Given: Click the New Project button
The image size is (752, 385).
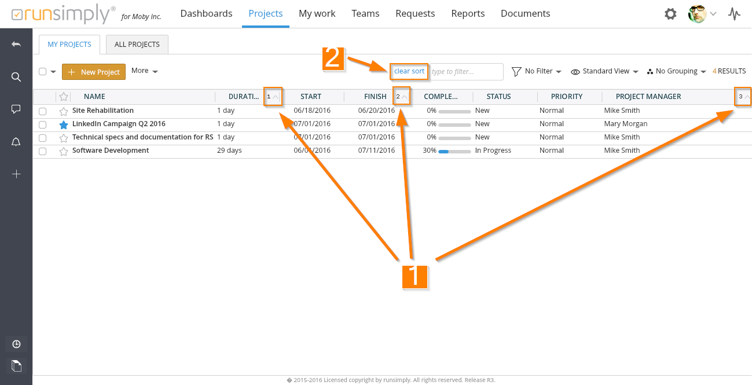Looking at the screenshot, I should tap(94, 72).
